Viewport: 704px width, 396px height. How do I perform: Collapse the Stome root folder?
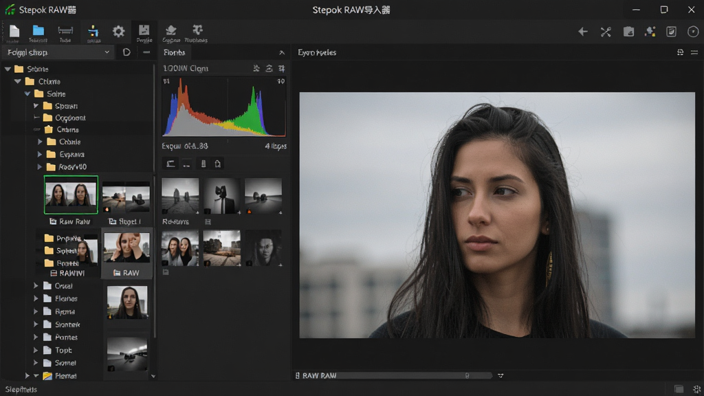point(8,69)
